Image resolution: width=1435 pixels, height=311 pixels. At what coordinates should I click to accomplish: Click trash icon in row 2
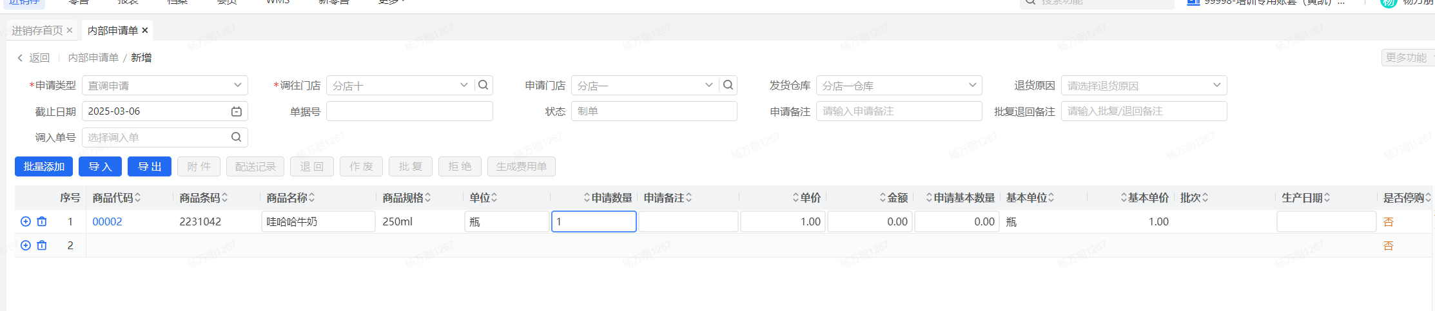point(42,245)
